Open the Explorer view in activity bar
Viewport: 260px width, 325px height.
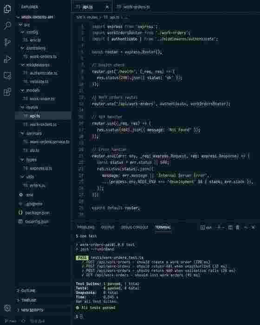7,9
